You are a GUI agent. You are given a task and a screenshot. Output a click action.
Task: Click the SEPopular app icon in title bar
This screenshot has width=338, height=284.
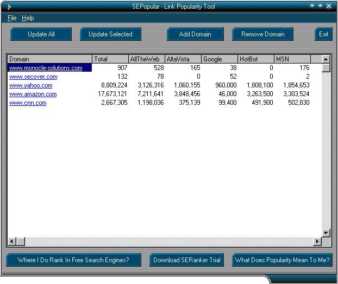coord(9,7)
